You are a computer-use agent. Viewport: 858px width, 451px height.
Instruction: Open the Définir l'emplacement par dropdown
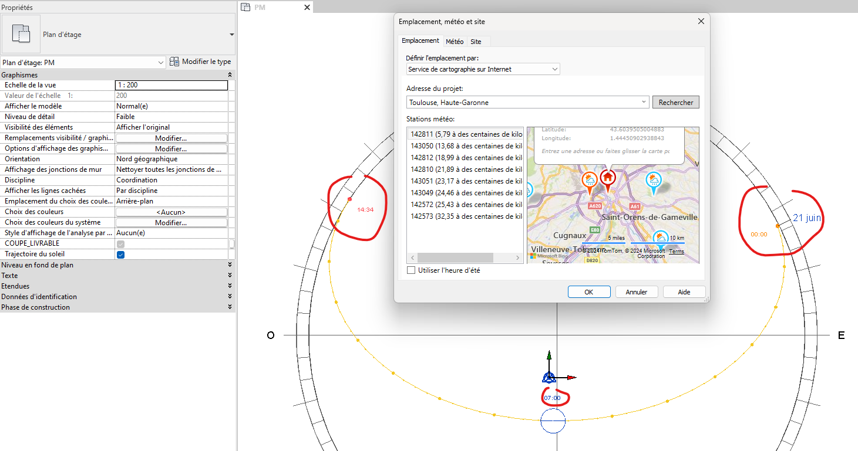pos(554,69)
